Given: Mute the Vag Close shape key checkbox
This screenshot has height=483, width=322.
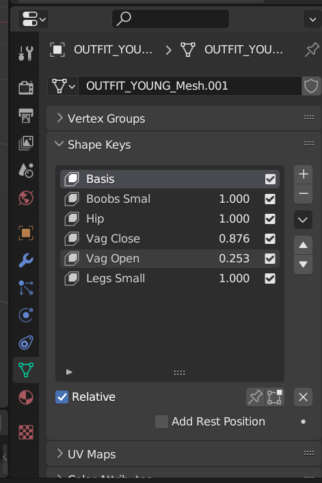Looking at the screenshot, I should coord(270,238).
